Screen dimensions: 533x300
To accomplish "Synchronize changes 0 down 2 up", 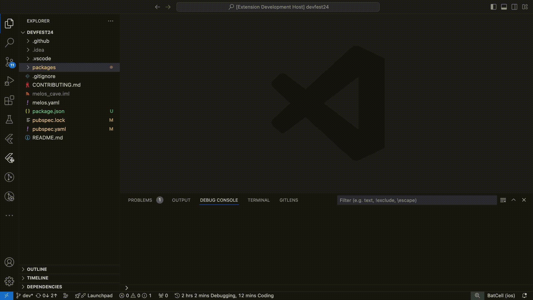I will pos(46,296).
